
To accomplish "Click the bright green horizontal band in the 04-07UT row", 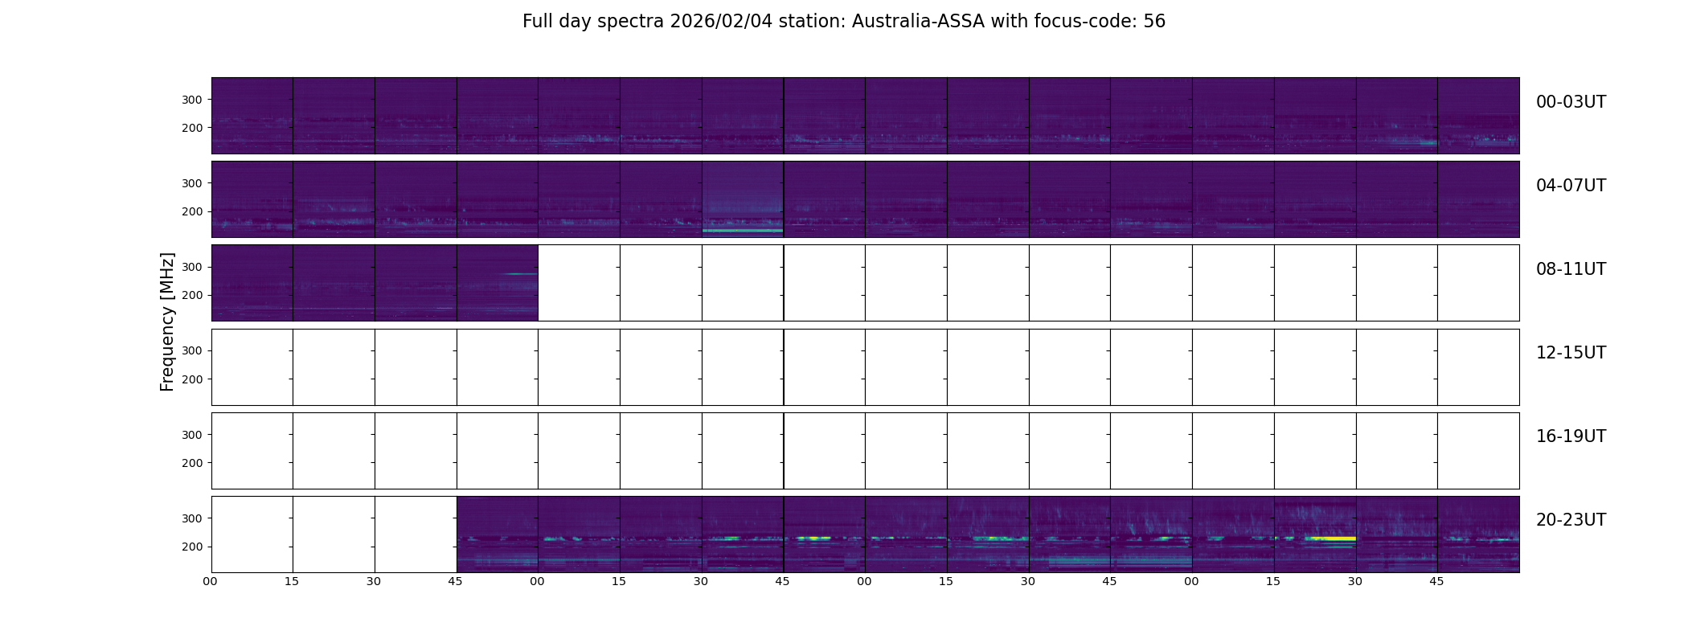I will point(743,231).
